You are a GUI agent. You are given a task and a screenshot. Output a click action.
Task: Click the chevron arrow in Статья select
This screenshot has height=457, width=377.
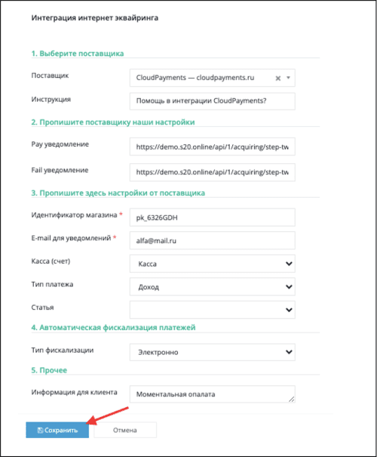coord(289,310)
